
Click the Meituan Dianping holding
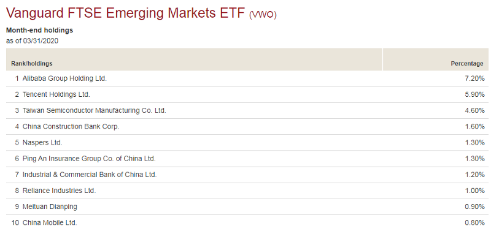(50, 206)
